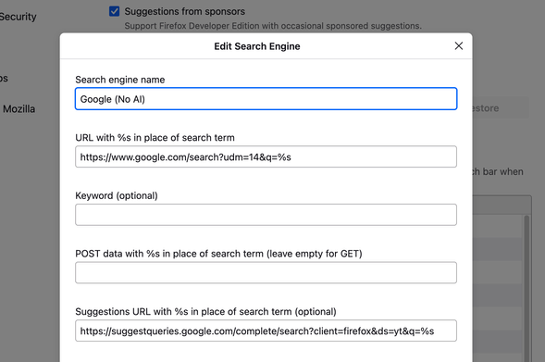Click the Restore button behind dialog
This screenshot has width=545, height=362.
pos(501,108)
